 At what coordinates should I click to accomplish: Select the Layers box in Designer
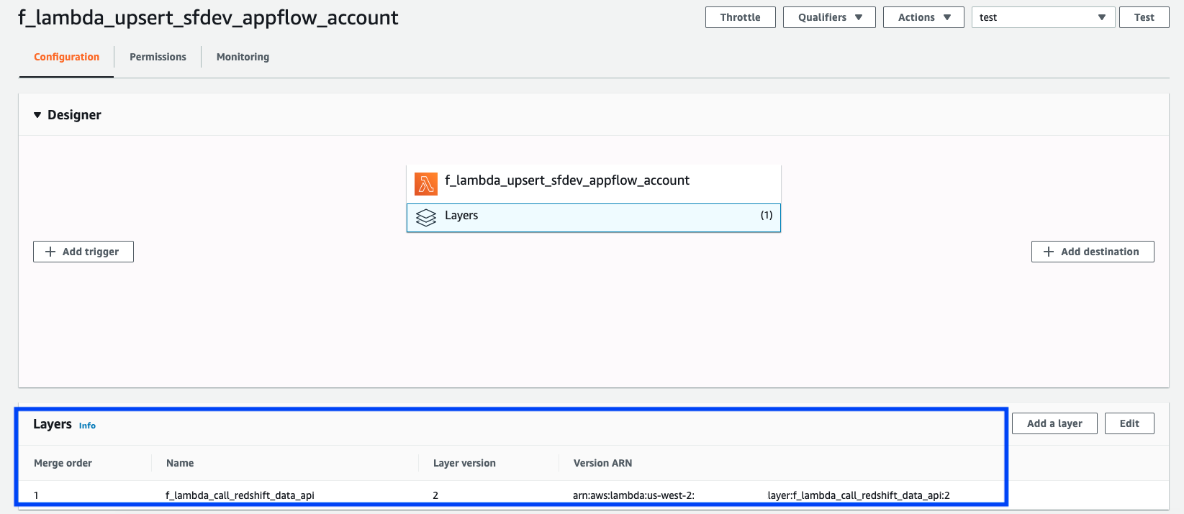(594, 218)
